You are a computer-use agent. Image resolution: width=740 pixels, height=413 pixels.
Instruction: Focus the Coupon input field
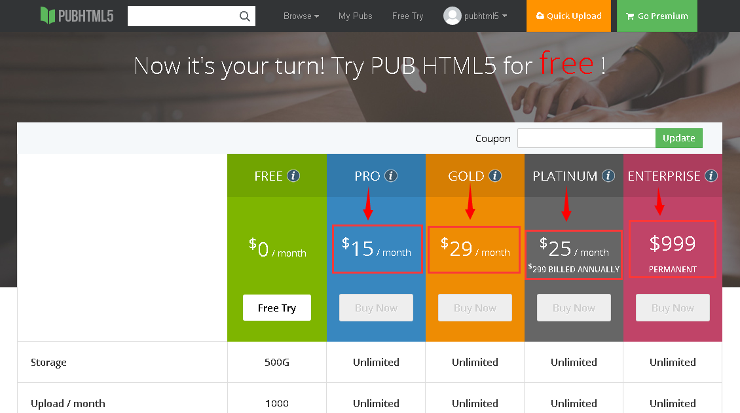point(587,138)
